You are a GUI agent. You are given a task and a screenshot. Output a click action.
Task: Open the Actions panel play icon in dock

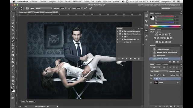(146, 30)
